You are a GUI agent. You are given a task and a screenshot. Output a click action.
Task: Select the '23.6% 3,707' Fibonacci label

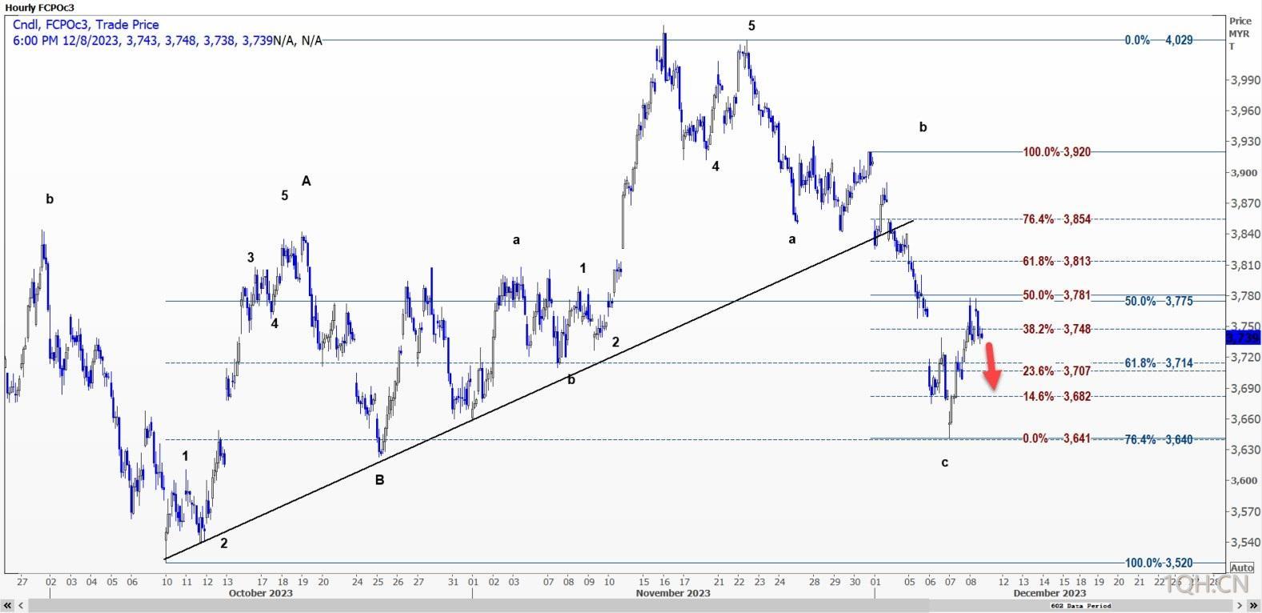tap(1056, 371)
